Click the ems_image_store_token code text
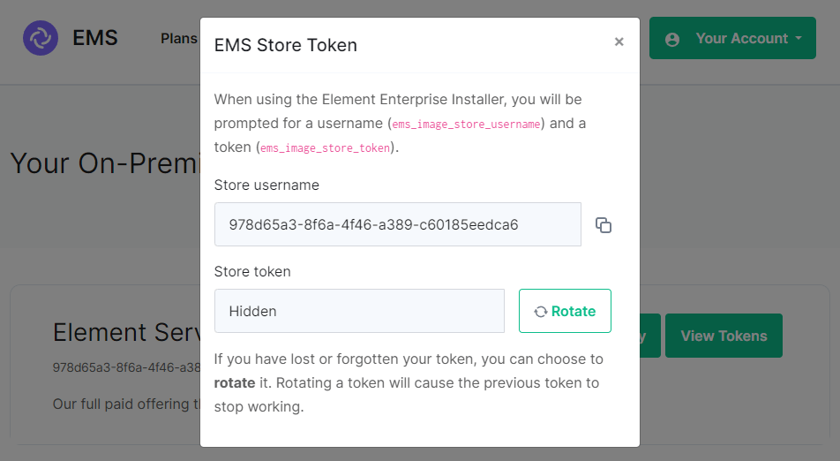The image size is (840, 461). pos(326,148)
